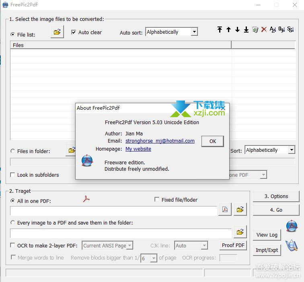Click the author name 'Jian Ma'
Image resolution: width=304 pixels, height=282 pixels.
[x=134, y=134]
